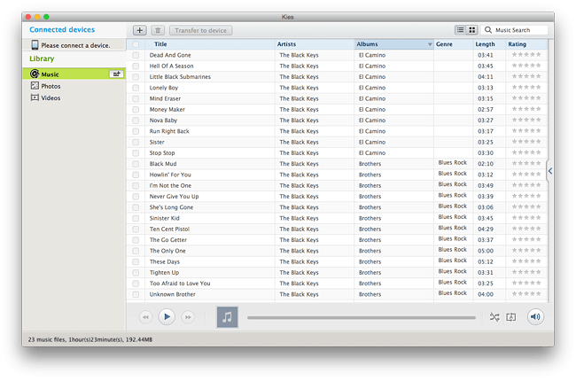Click the Photos library icon
Viewport: 576px width, 381px height.
coord(35,86)
